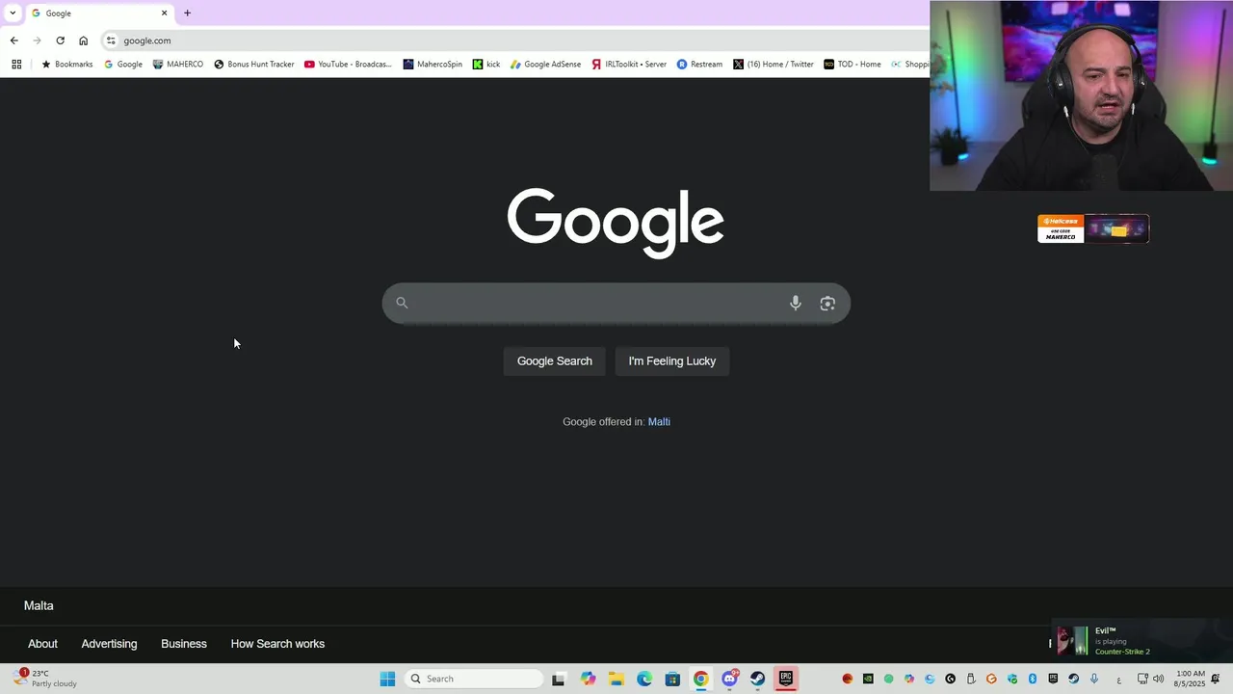Image resolution: width=1233 pixels, height=694 pixels.
Task: Open the network tray icon
Action: point(1142,679)
